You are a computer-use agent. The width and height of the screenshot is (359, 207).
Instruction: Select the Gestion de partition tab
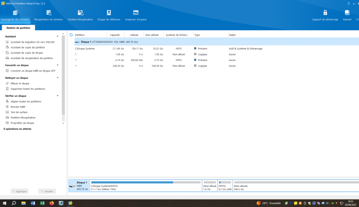pyautogui.click(x=18, y=28)
